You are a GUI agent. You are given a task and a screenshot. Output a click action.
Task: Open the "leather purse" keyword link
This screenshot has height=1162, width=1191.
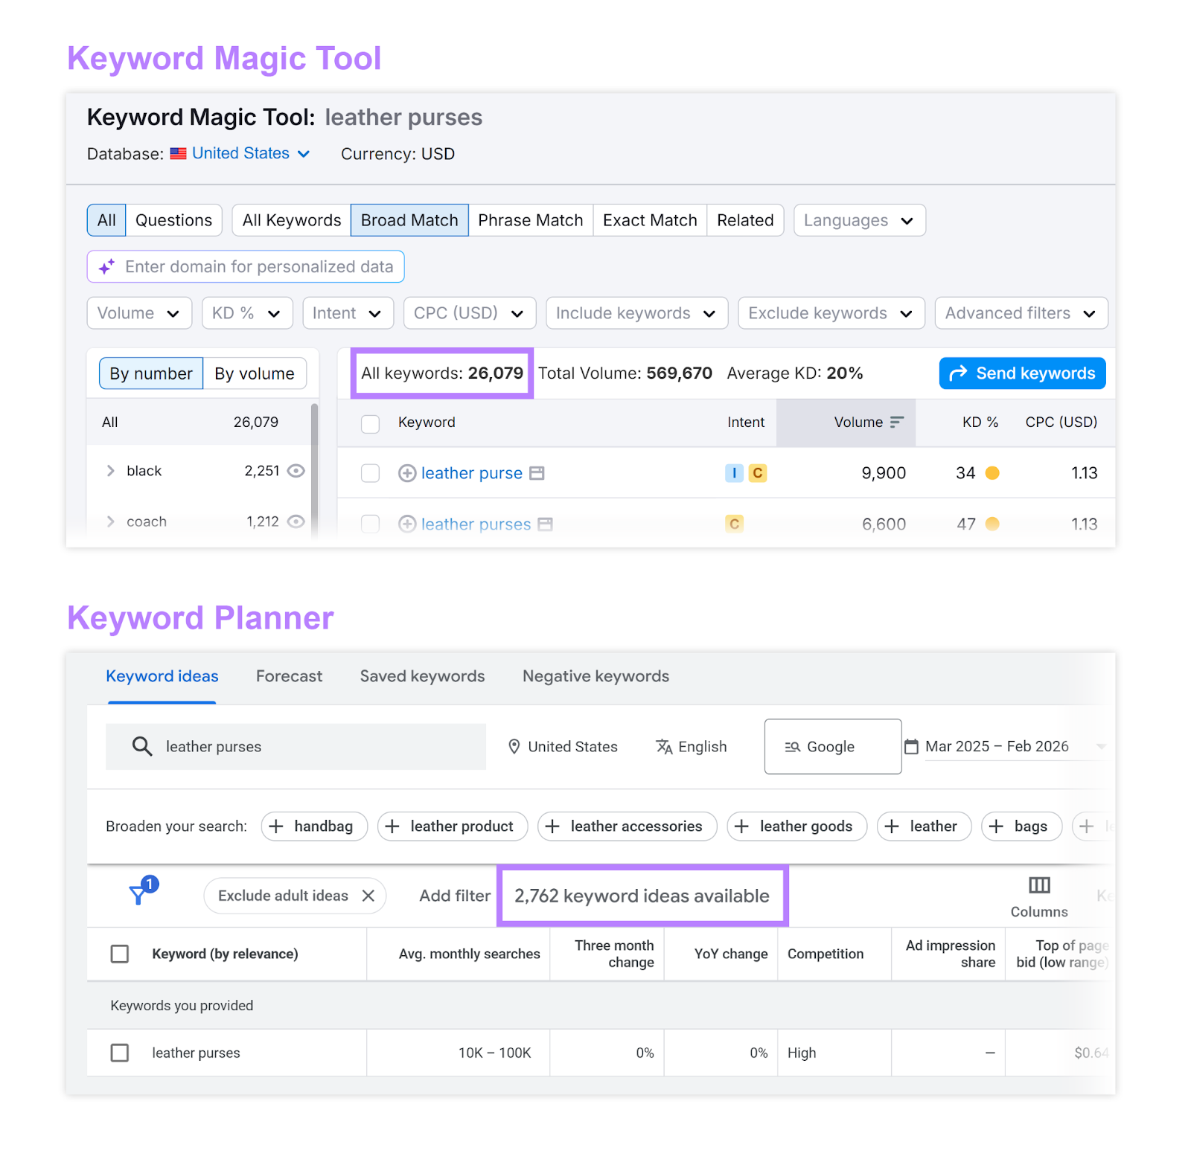pos(471,473)
